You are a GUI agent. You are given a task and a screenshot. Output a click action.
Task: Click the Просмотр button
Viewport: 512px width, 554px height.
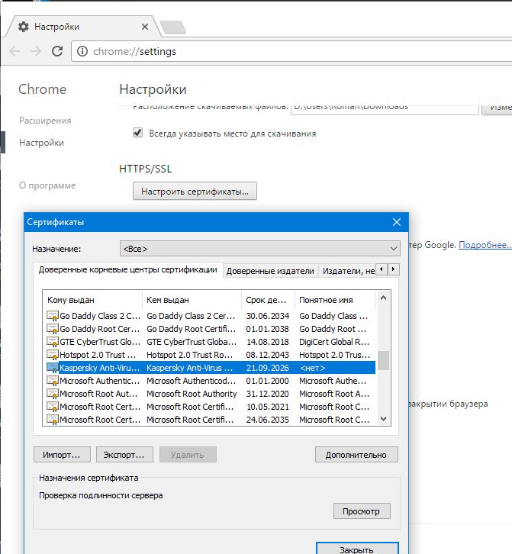[x=362, y=511]
